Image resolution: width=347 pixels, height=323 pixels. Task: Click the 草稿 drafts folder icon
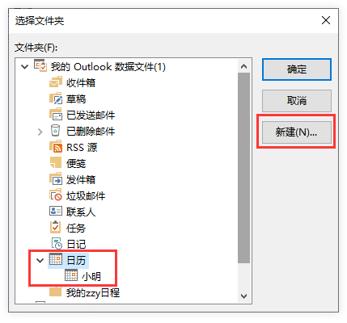56,99
